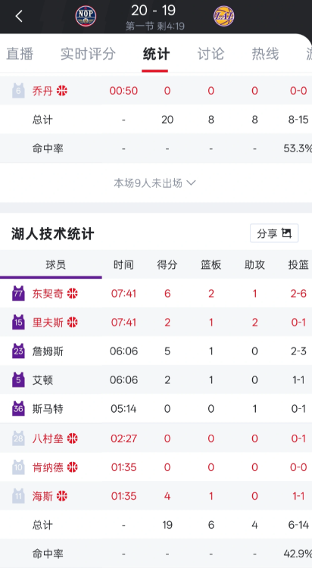Viewport: 312px width, 568px height.
Task: Open player 斯马特 profile
Action: pyautogui.click(x=48, y=409)
